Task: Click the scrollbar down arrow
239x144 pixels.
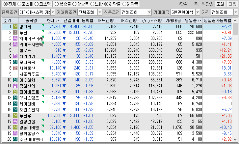Action: coord(235,140)
